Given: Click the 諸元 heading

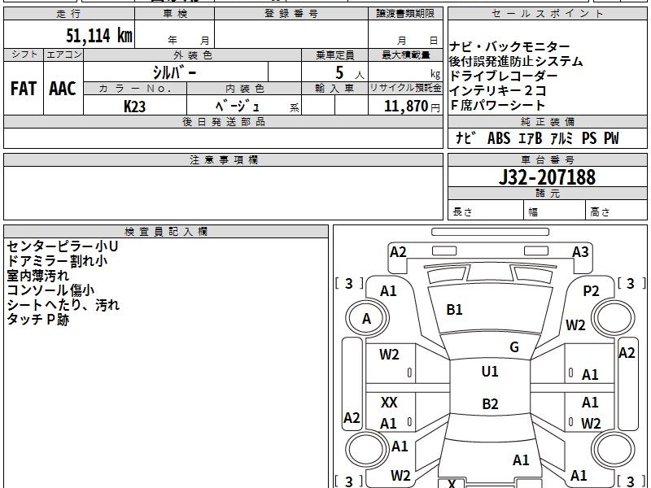Looking at the screenshot, I should [548, 193].
